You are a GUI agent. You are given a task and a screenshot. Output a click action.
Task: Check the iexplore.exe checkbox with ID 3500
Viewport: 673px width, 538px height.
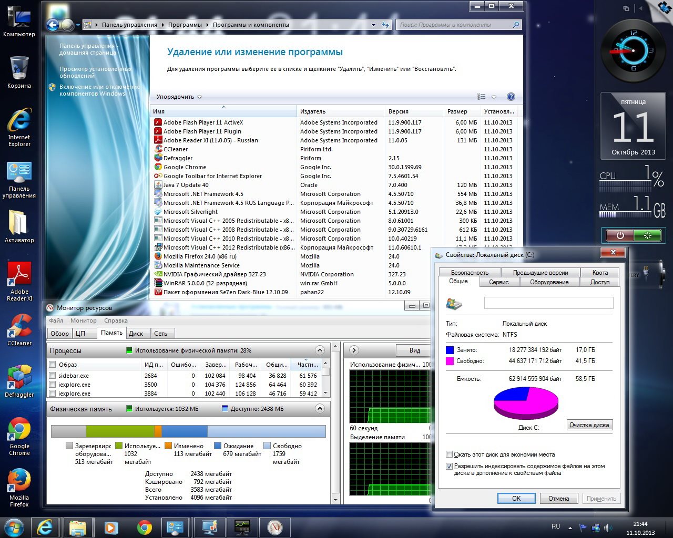pos(52,385)
